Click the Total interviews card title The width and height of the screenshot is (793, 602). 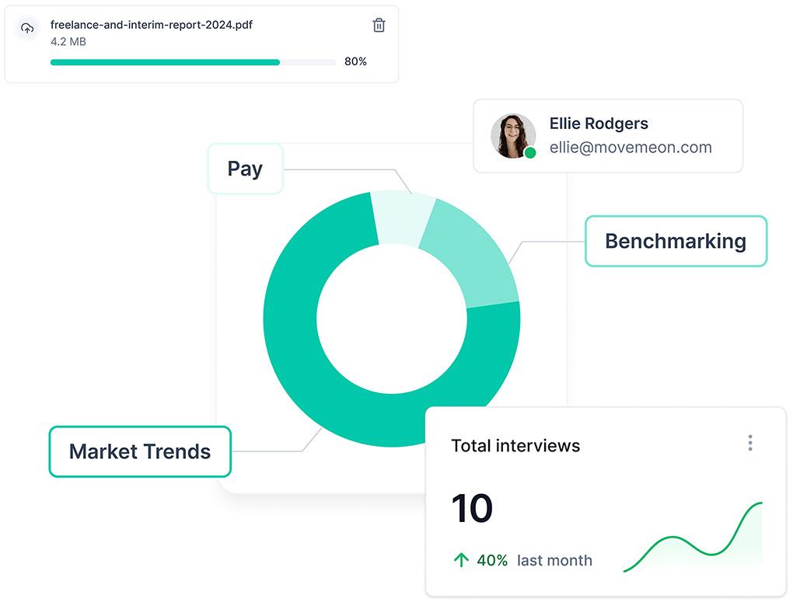coord(515,445)
